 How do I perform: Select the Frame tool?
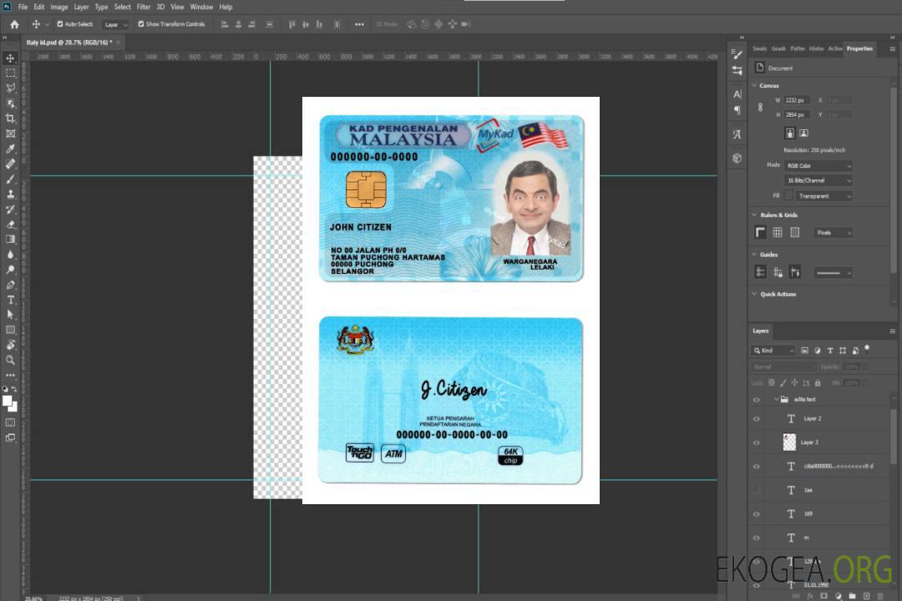[x=10, y=134]
